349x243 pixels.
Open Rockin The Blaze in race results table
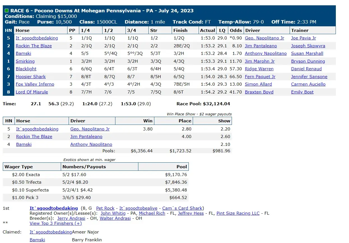pos(34,46)
